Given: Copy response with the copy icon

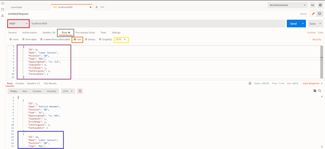Looking at the screenshot, I should pos(314,91).
